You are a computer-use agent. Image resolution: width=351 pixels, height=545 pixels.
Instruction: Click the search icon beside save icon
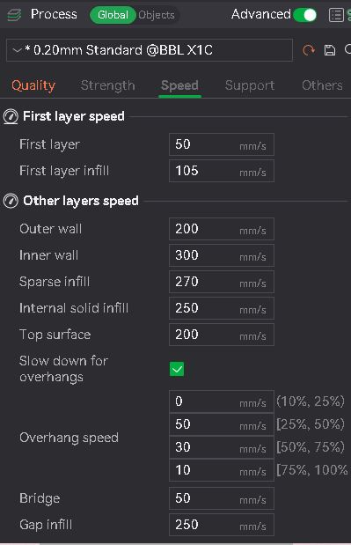click(x=347, y=49)
